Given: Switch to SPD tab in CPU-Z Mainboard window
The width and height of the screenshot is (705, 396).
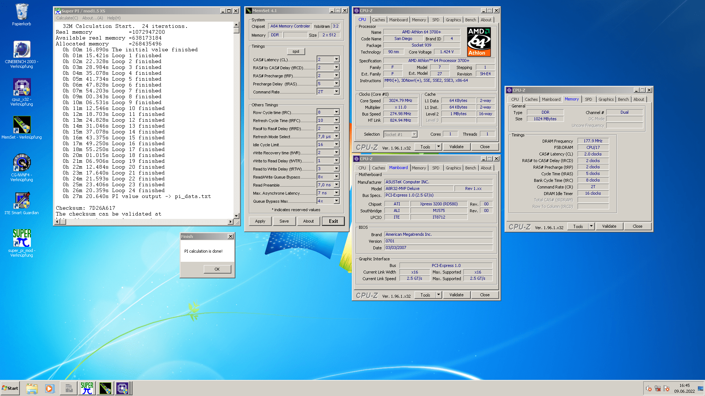Looking at the screenshot, I should pyautogui.click(x=435, y=168).
